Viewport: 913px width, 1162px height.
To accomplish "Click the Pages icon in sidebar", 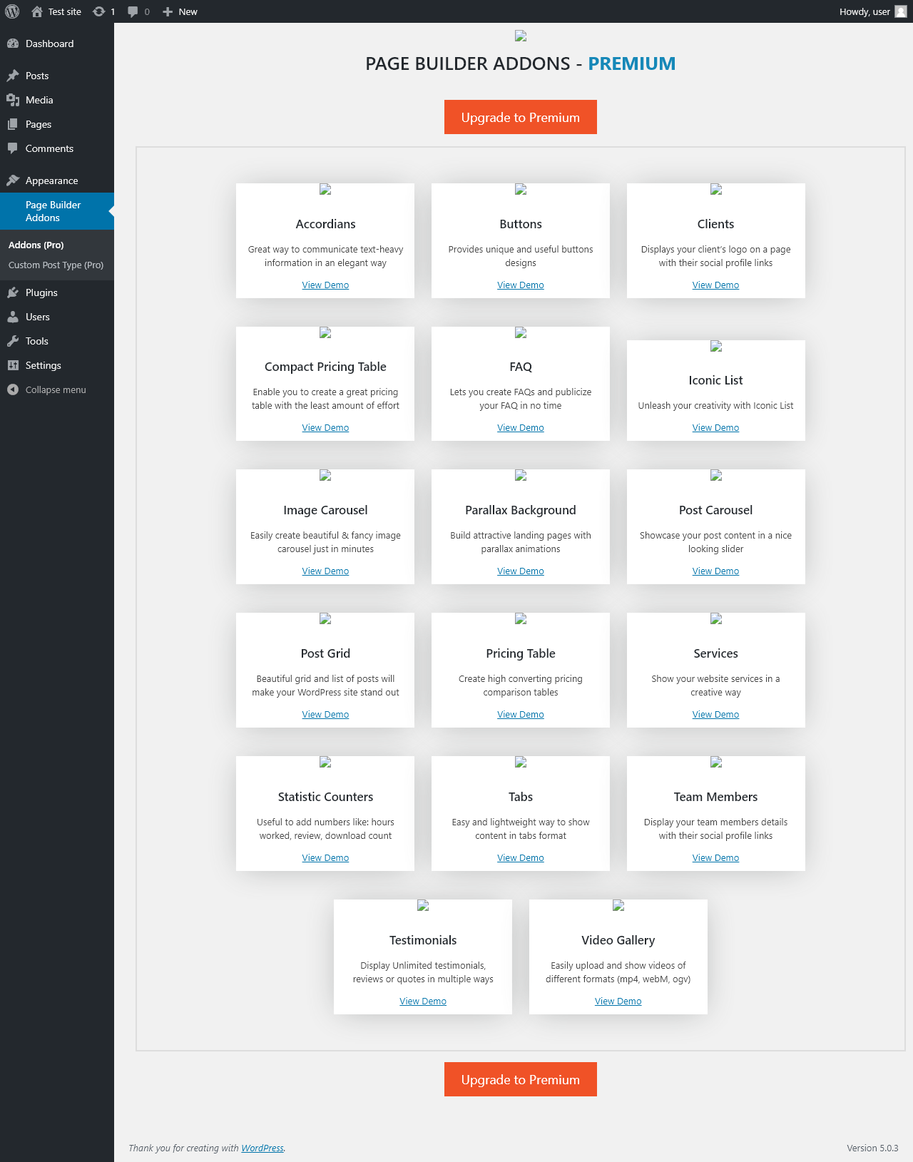I will [13, 124].
